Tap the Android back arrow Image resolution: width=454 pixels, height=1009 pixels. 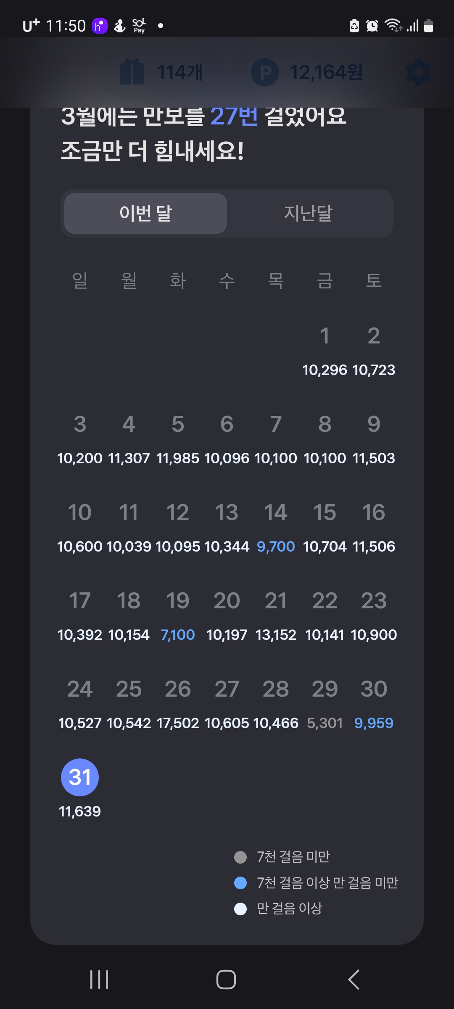(354, 980)
